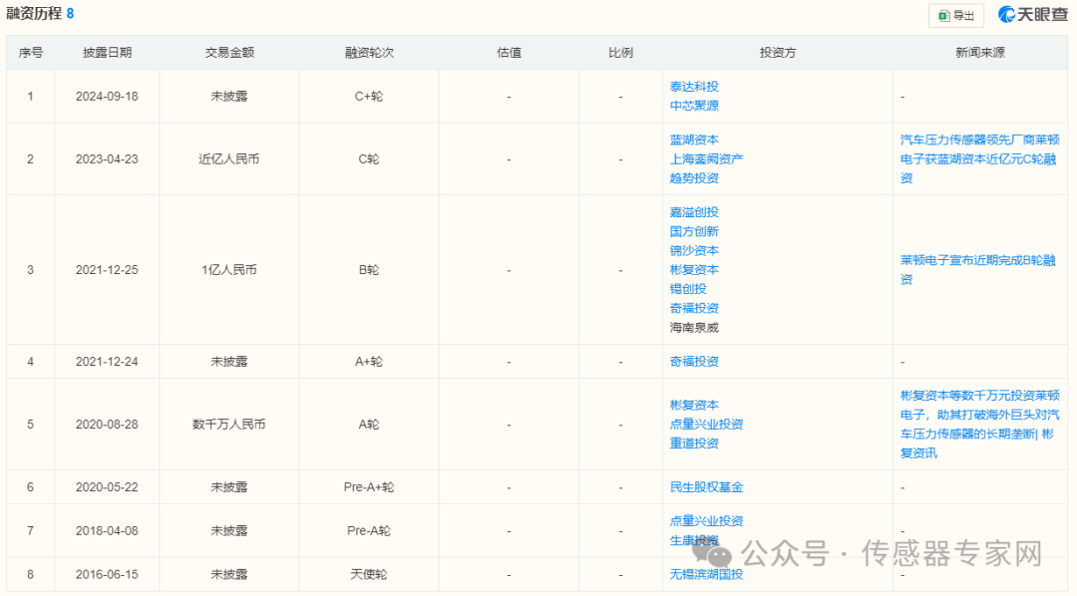1077x596 pixels.
Task: Click the 导出 export button
Action: click(956, 15)
